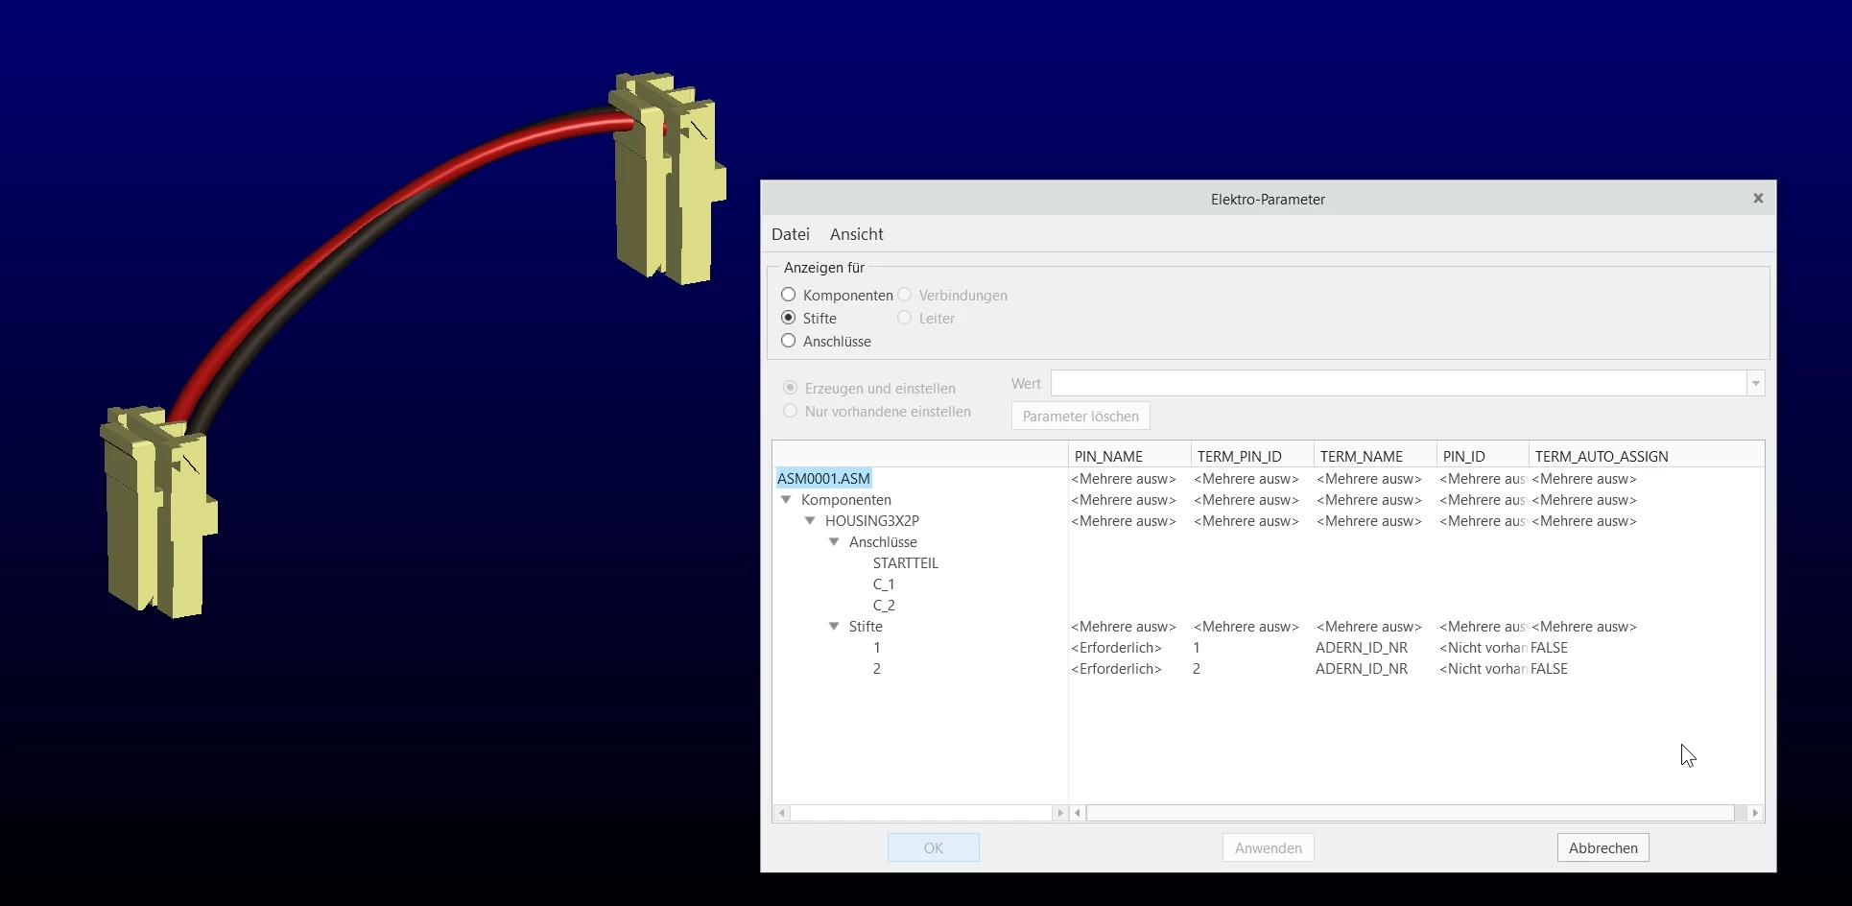Screen dimensions: 1852x906
Task: Close the Elektro-Parameter dialog
Action: pos(1758,199)
